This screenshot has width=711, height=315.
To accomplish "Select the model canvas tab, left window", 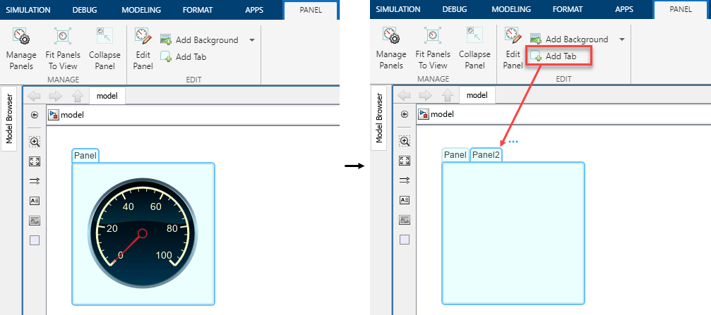I will (x=107, y=96).
